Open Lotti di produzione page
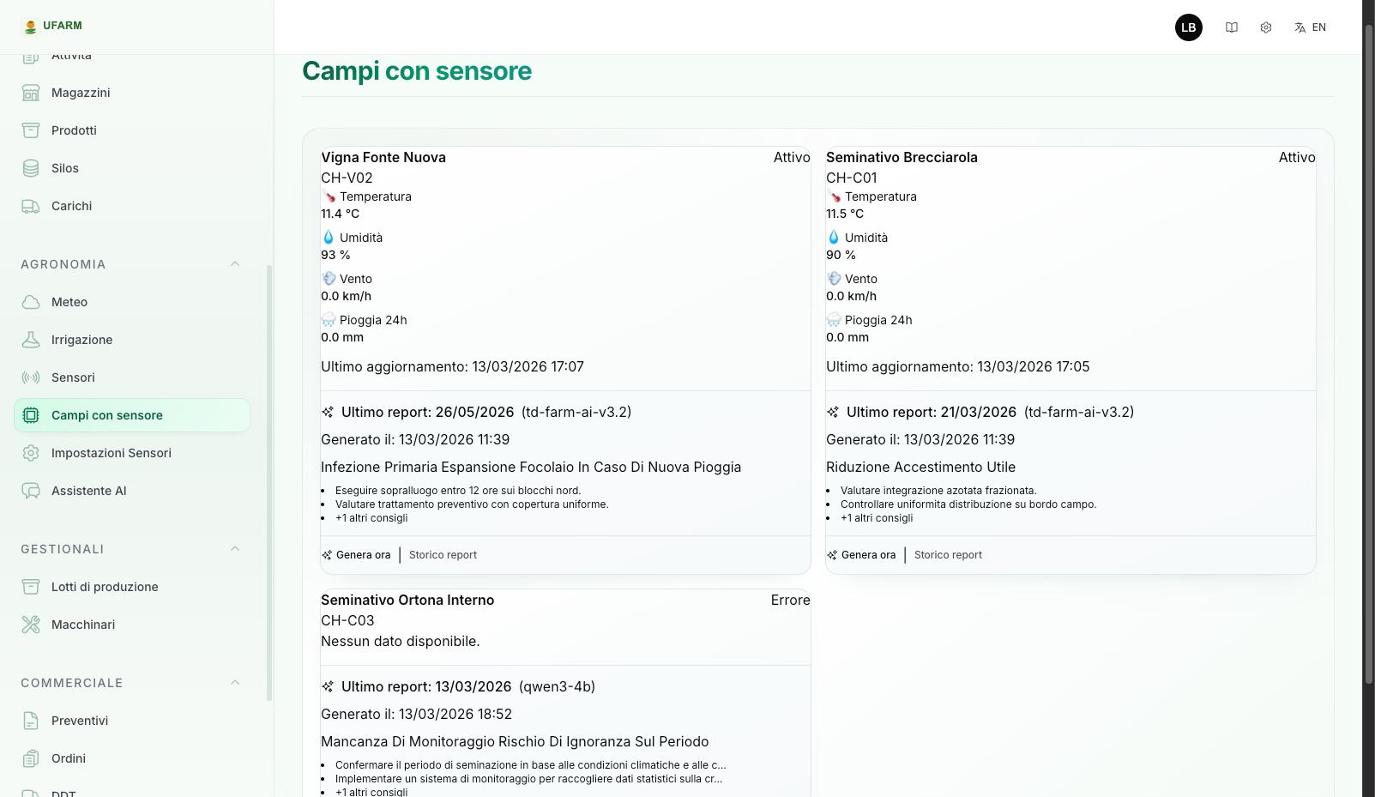 (105, 587)
